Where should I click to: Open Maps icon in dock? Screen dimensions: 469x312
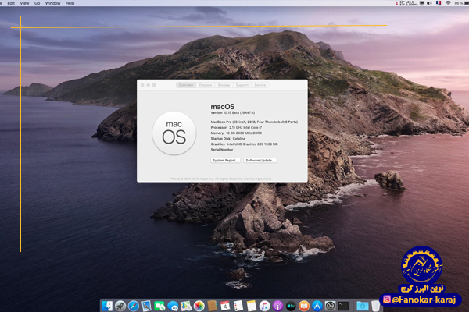(x=186, y=306)
